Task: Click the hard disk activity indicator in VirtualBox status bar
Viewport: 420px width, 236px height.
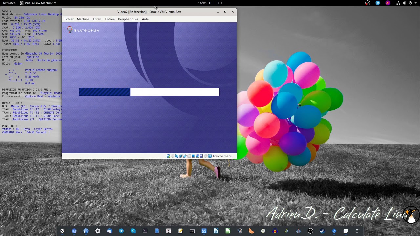Action: 168,156
